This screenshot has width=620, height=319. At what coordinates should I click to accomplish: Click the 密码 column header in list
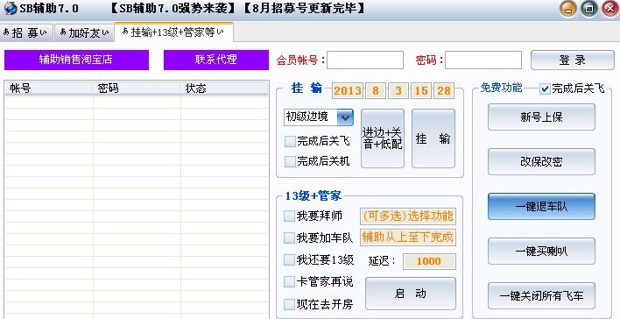pyautogui.click(x=137, y=89)
